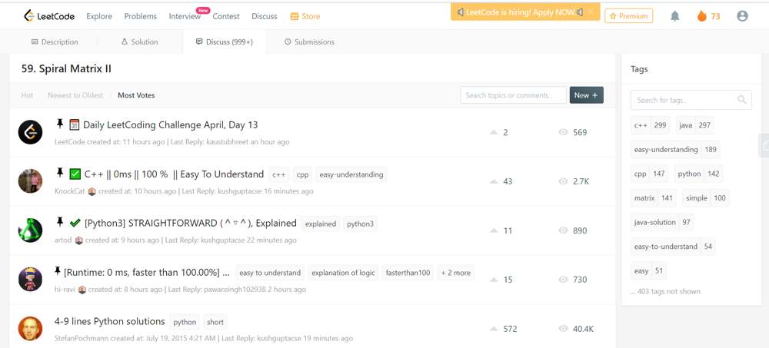The image size is (769, 348).
Task: Click the short tag on StefanPochmann's post
Action: click(215, 322)
